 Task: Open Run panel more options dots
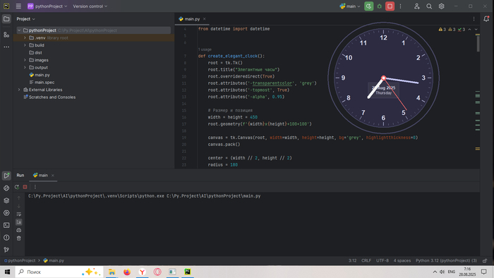[x=35, y=187]
